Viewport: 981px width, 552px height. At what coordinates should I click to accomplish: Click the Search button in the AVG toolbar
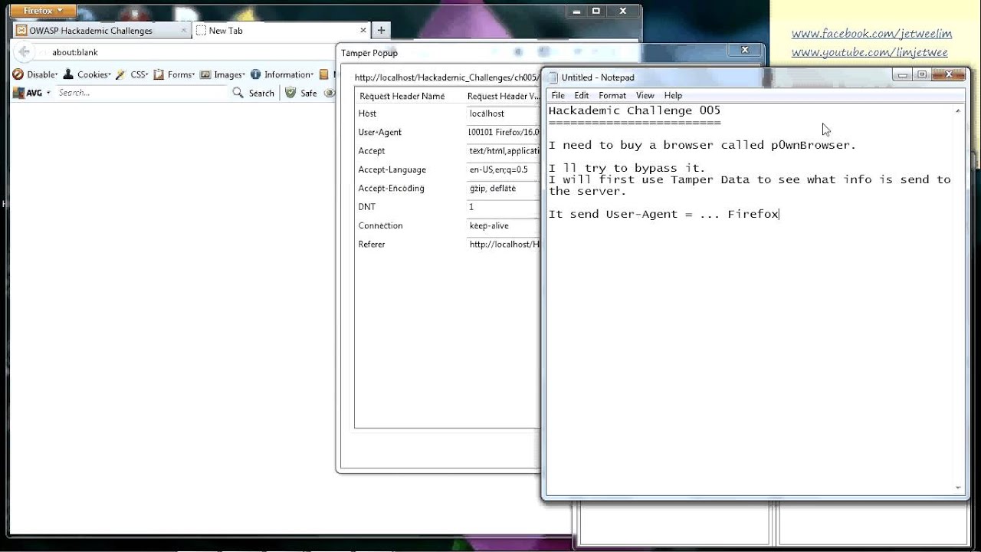click(x=261, y=92)
